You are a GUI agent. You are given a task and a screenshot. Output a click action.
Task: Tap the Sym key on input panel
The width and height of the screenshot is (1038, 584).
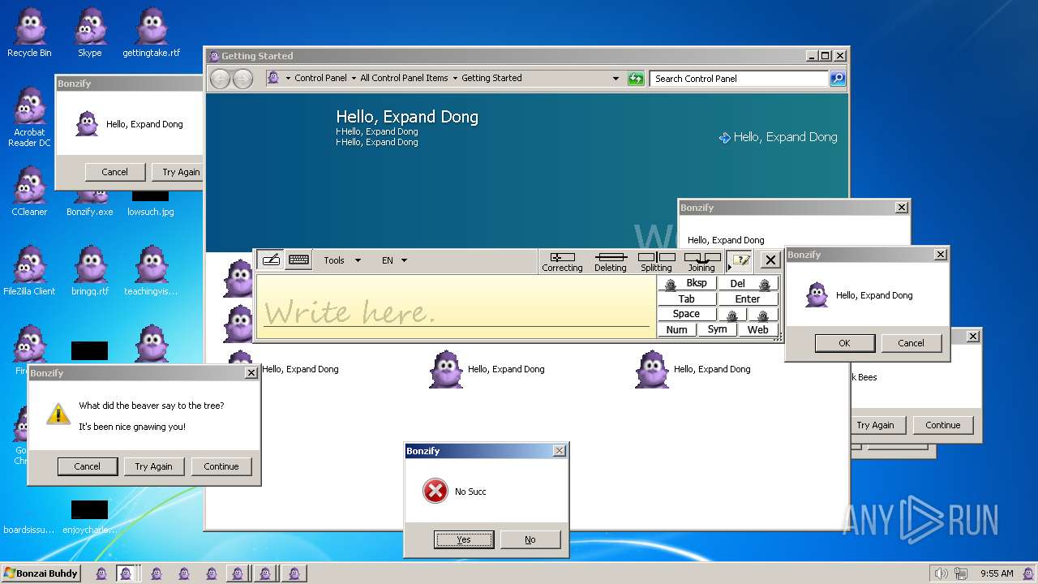point(717,330)
